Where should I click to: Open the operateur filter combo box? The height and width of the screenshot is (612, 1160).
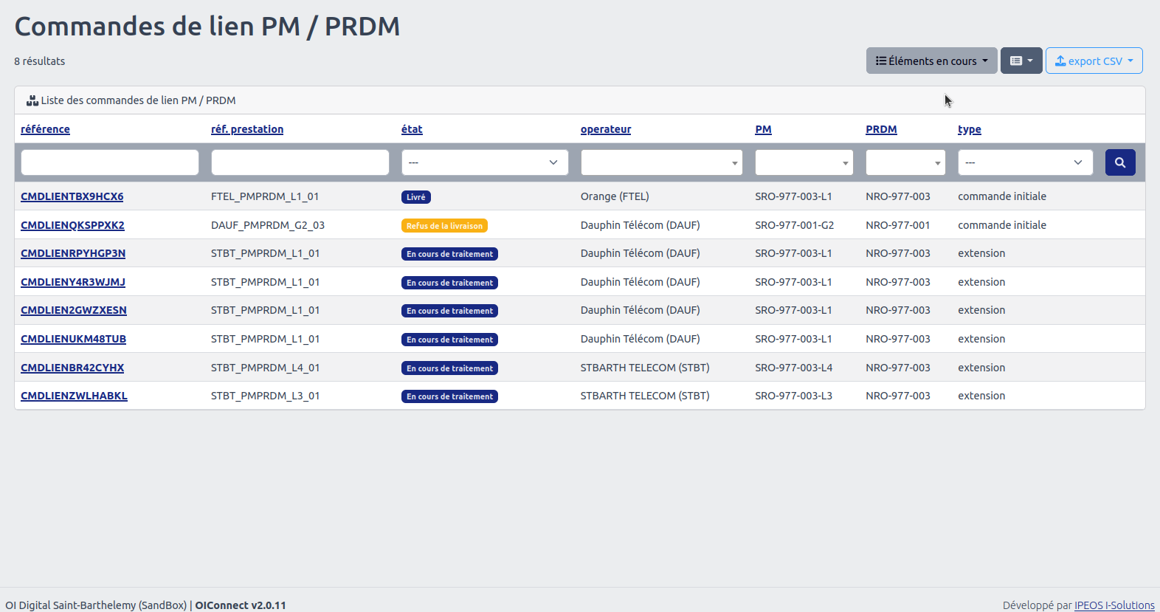pos(660,162)
